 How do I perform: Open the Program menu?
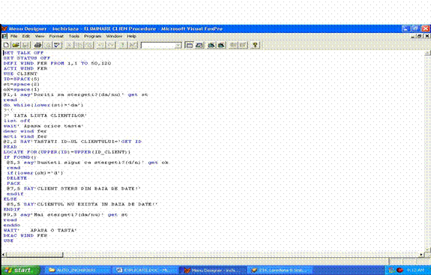[x=93, y=36]
